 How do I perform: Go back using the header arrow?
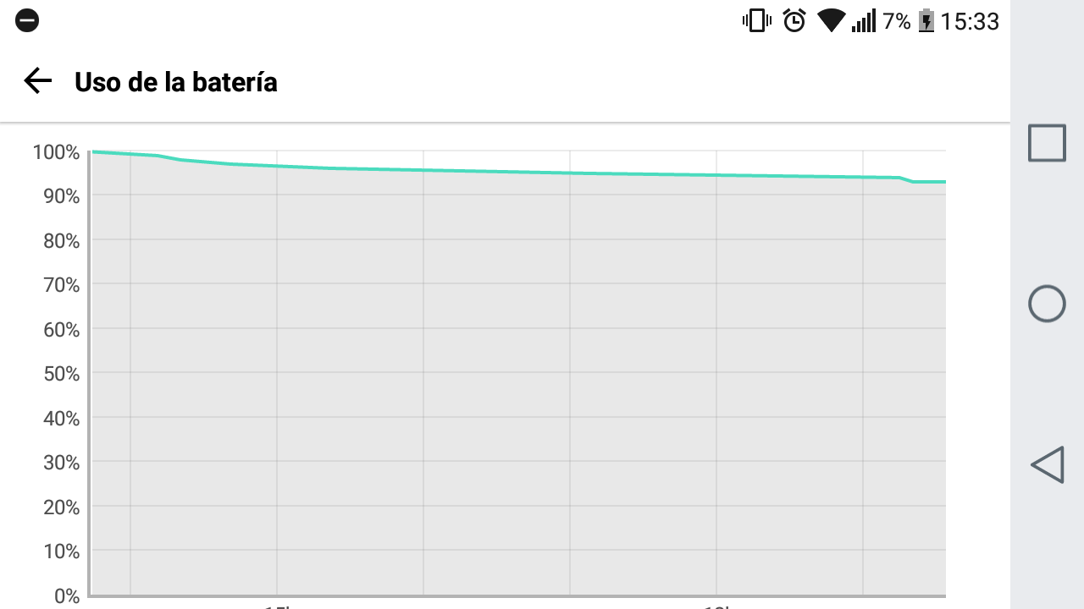pos(38,81)
